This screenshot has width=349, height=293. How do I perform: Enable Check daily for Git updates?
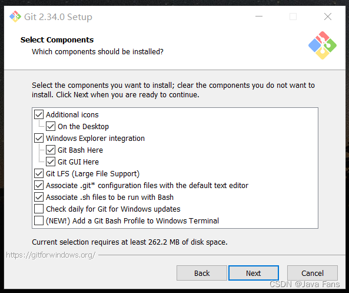pyautogui.click(x=39, y=209)
